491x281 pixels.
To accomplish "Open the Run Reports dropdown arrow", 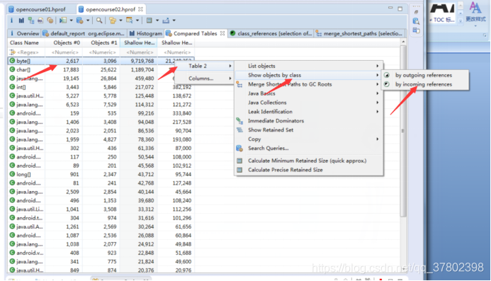I will [x=71, y=21].
